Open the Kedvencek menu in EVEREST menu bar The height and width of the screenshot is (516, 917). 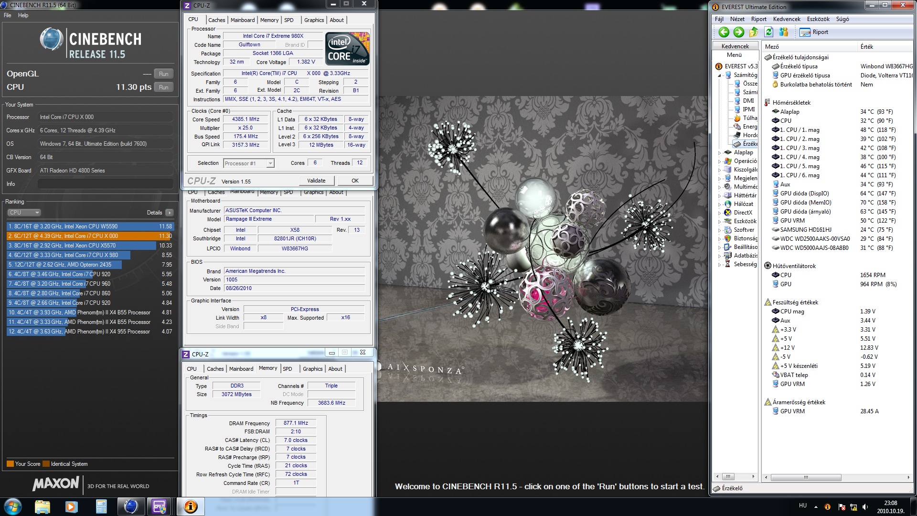click(787, 19)
